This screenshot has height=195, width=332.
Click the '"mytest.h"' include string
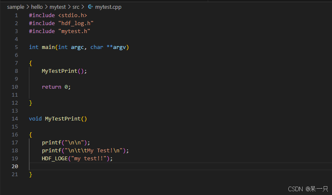click(74, 31)
